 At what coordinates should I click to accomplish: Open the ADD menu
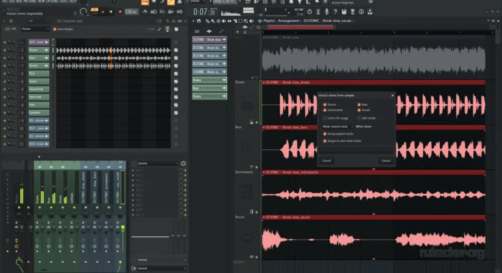[x=19, y=1]
